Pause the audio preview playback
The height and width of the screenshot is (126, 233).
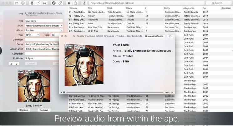click(x=64, y=92)
